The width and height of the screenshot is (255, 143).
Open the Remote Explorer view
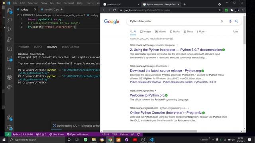tap(10, 49)
